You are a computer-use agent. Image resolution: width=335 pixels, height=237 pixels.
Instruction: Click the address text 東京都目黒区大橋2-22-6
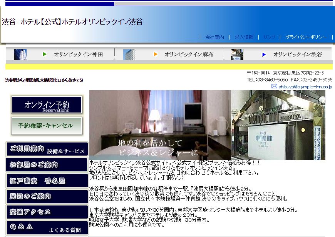tap(298, 73)
